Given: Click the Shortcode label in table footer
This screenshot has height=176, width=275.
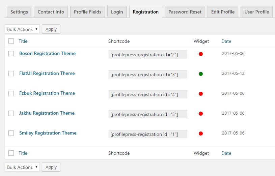Looking at the screenshot, I should coord(119,153).
